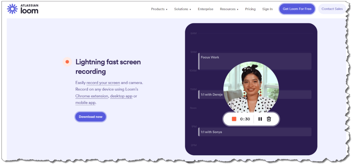The width and height of the screenshot is (352, 167).
Task: Click the circular camera preview of the woman
Action: point(251,87)
